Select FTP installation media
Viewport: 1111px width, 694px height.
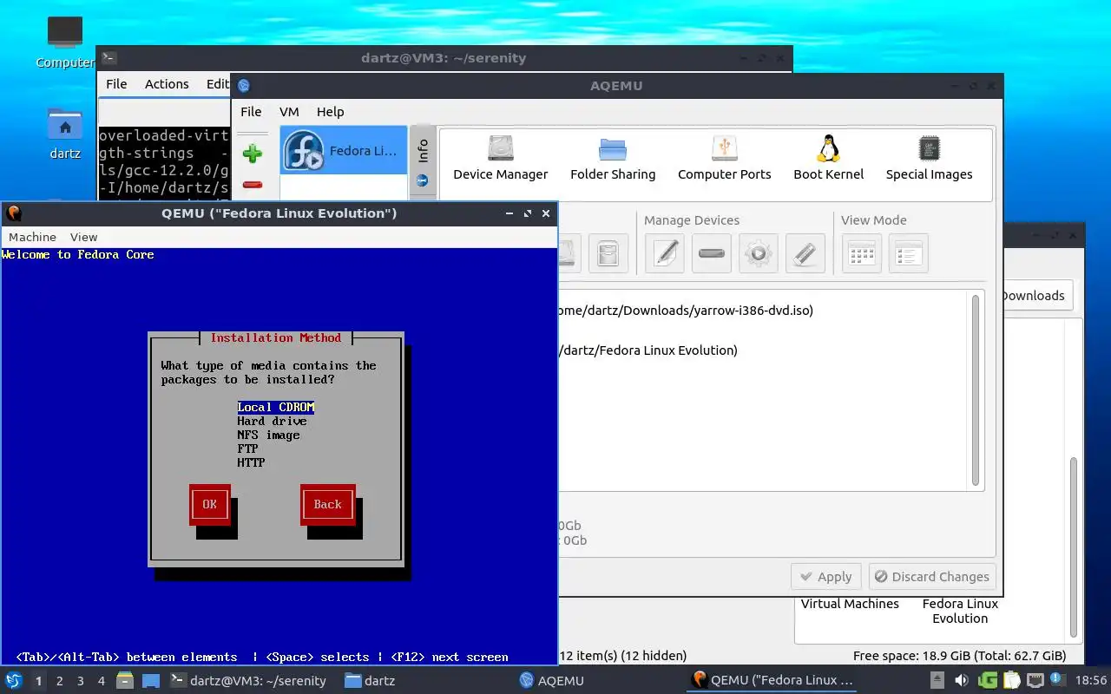pyautogui.click(x=248, y=448)
